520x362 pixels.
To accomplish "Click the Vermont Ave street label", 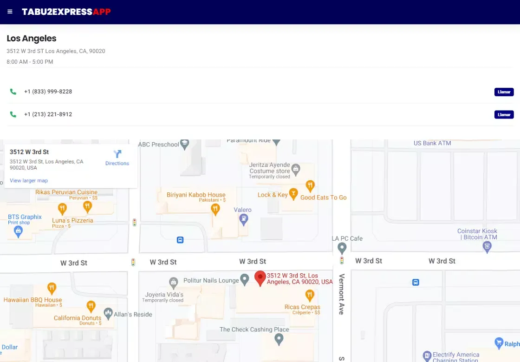I will (x=342, y=294).
